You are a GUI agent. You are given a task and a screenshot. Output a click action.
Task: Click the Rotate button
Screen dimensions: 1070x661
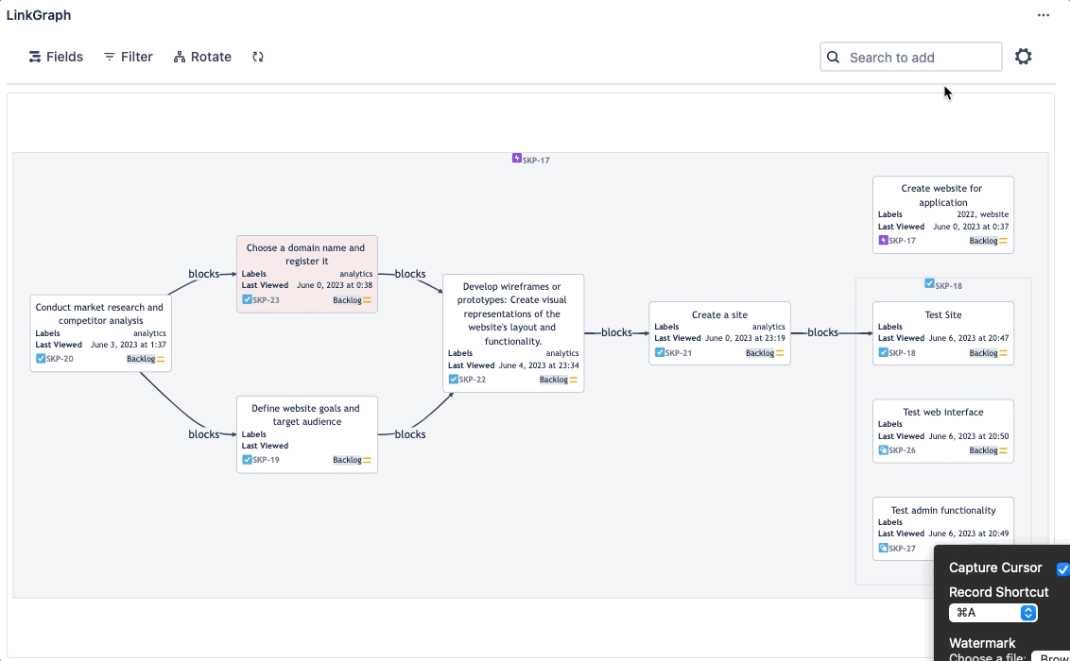pos(202,57)
